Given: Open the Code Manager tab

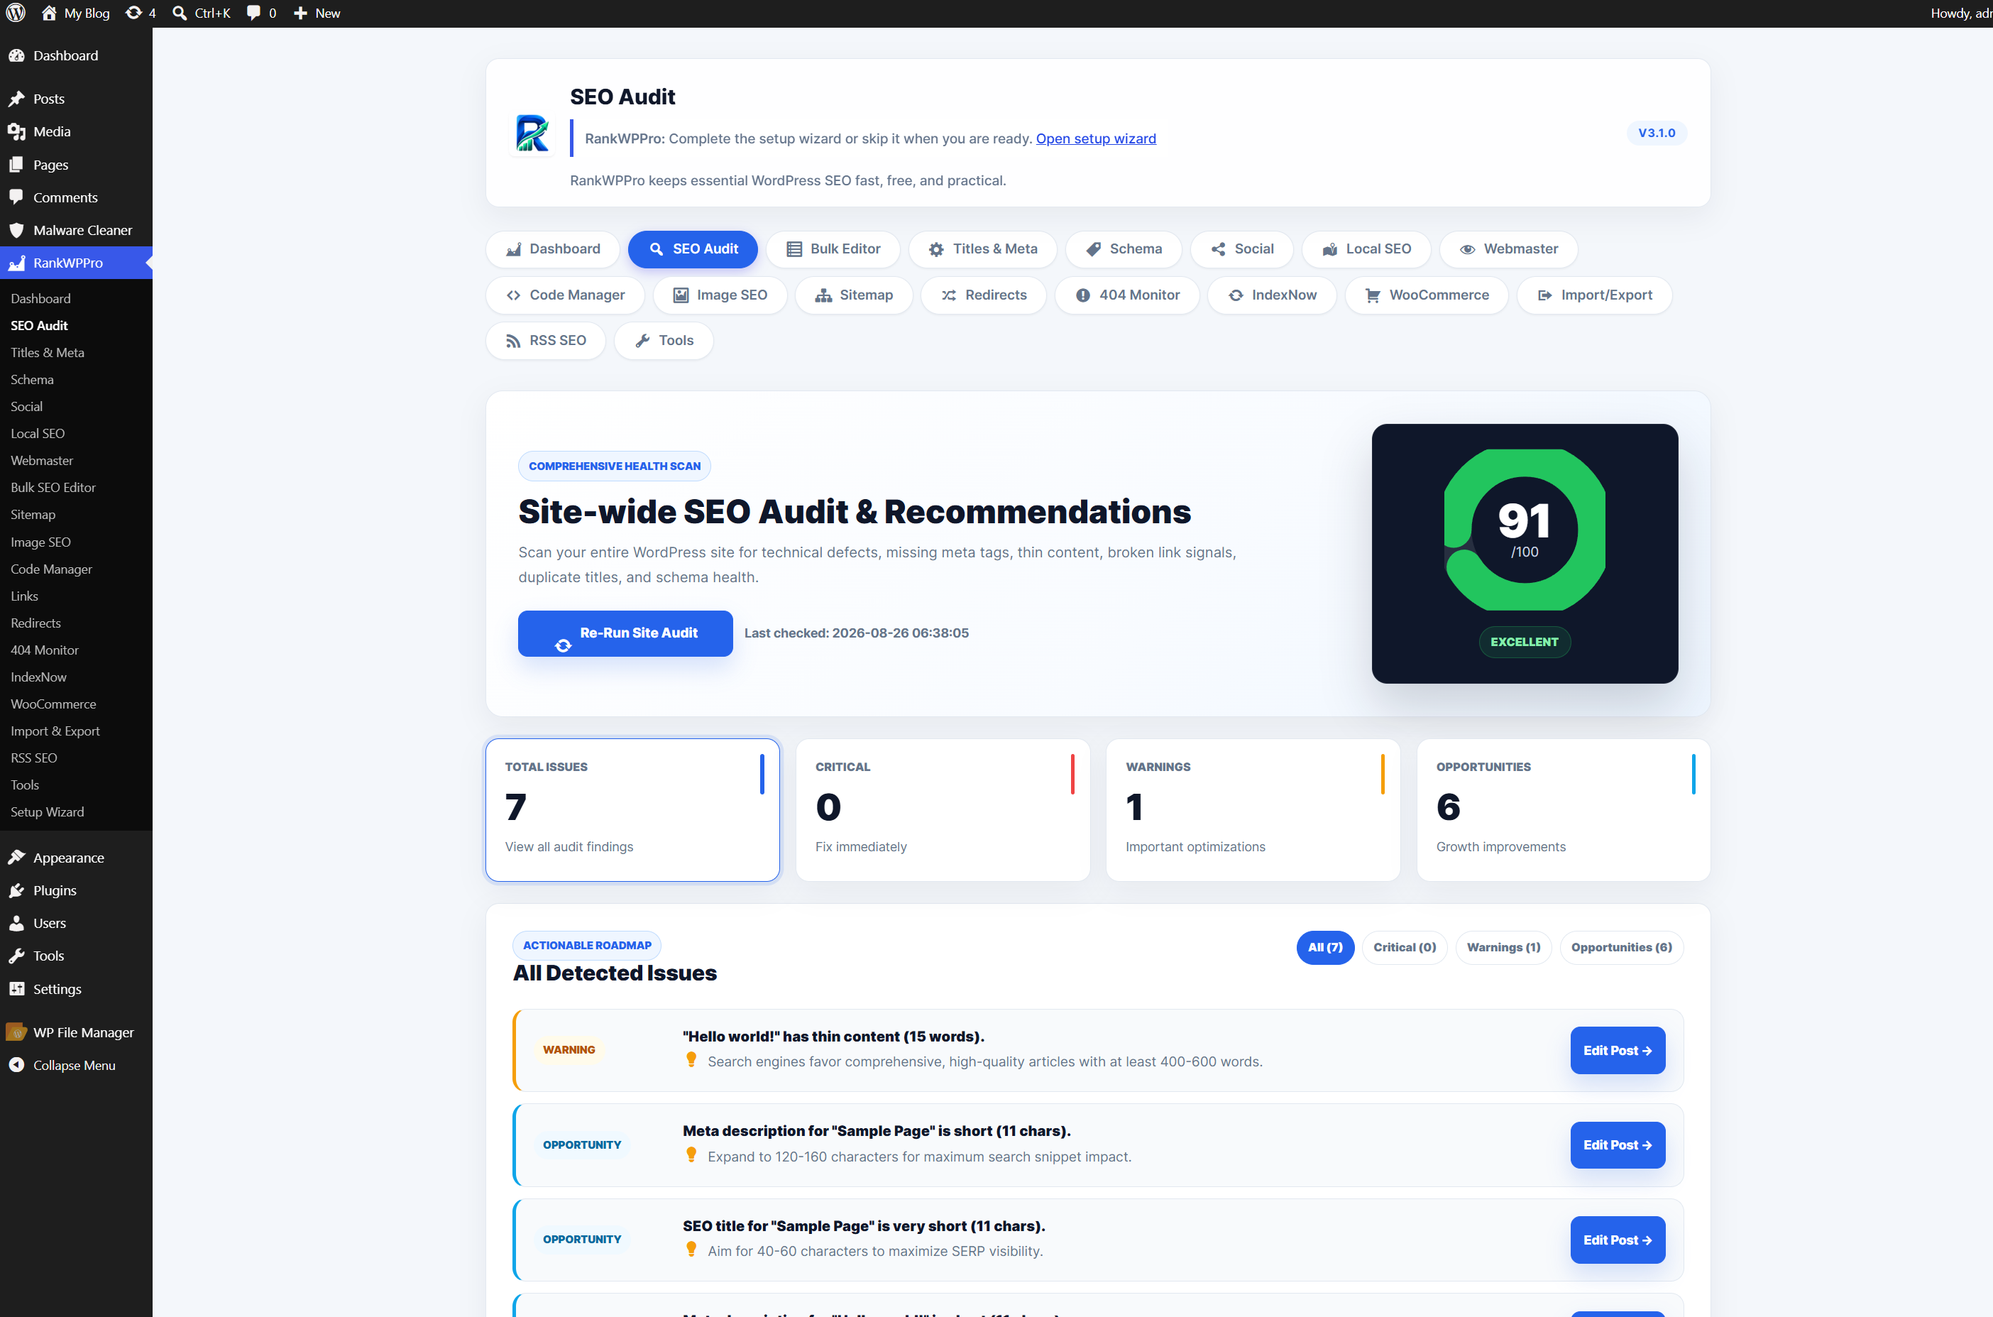Looking at the screenshot, I should [x=565, y=295].
